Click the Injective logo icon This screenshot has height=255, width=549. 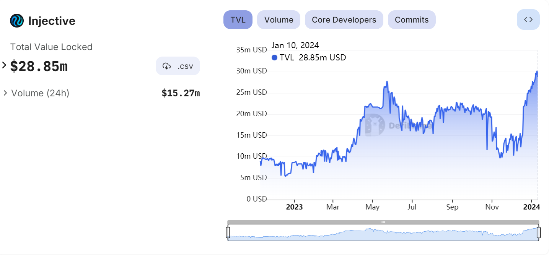point(17,21)
